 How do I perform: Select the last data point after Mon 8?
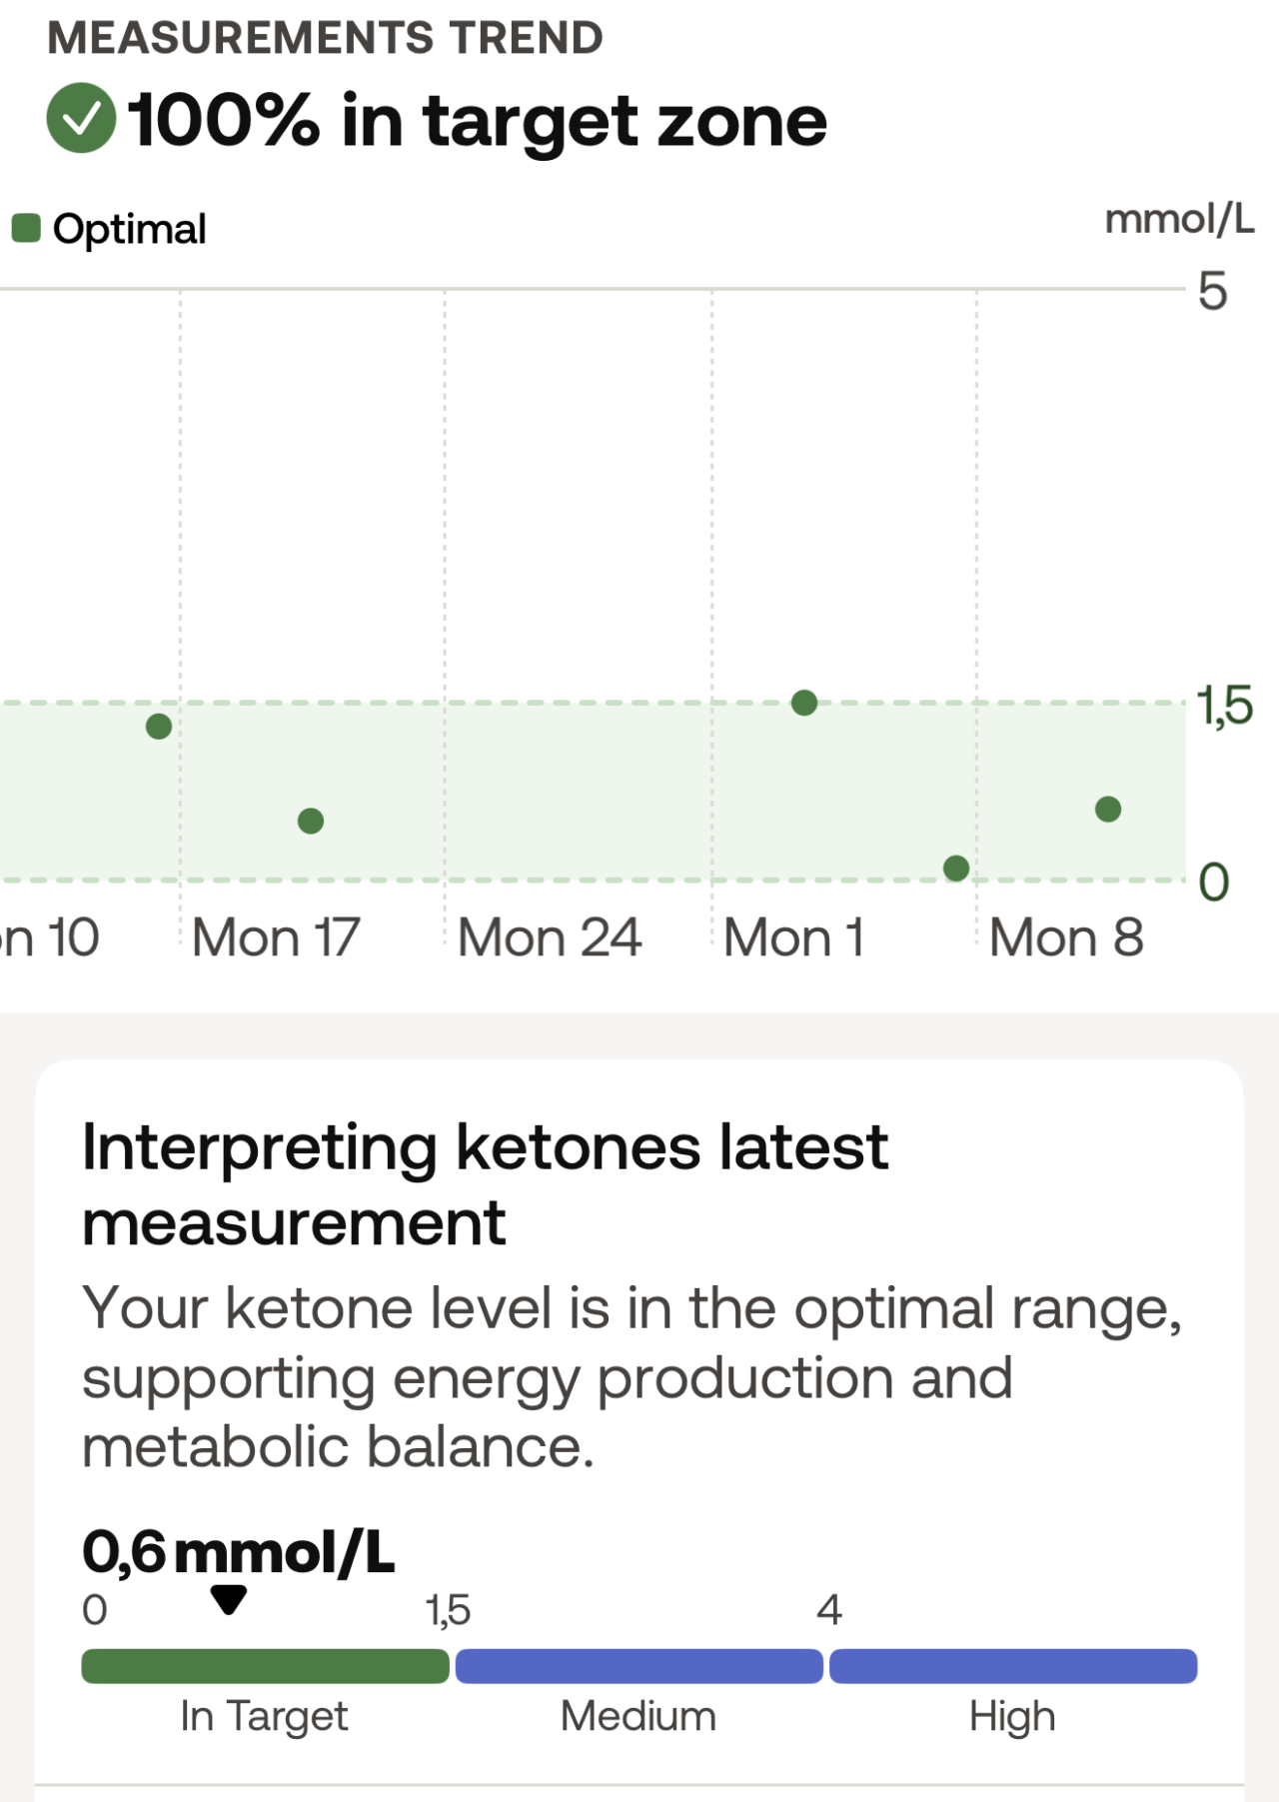coord(1108,810)
